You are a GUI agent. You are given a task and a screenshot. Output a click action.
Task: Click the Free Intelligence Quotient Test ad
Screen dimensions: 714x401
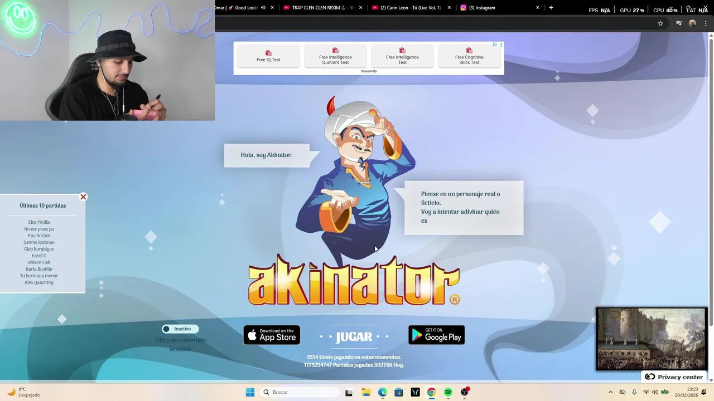tap(335, 56)
